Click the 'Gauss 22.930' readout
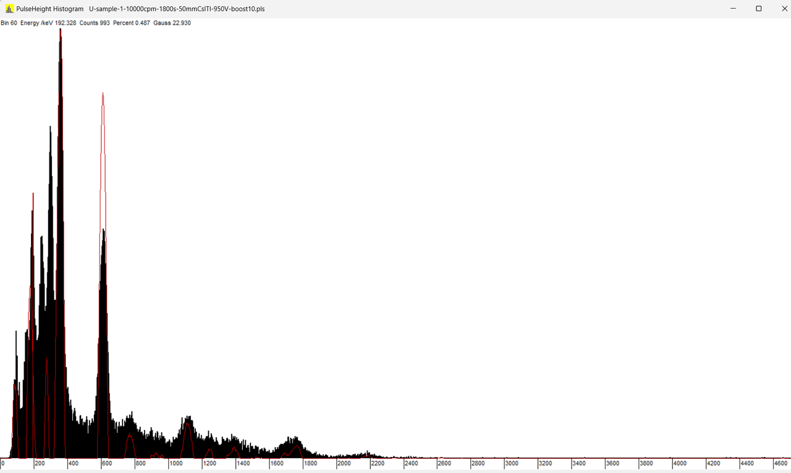Image resolution: width=791 pixels, height=473 pixels. (172, 23)
